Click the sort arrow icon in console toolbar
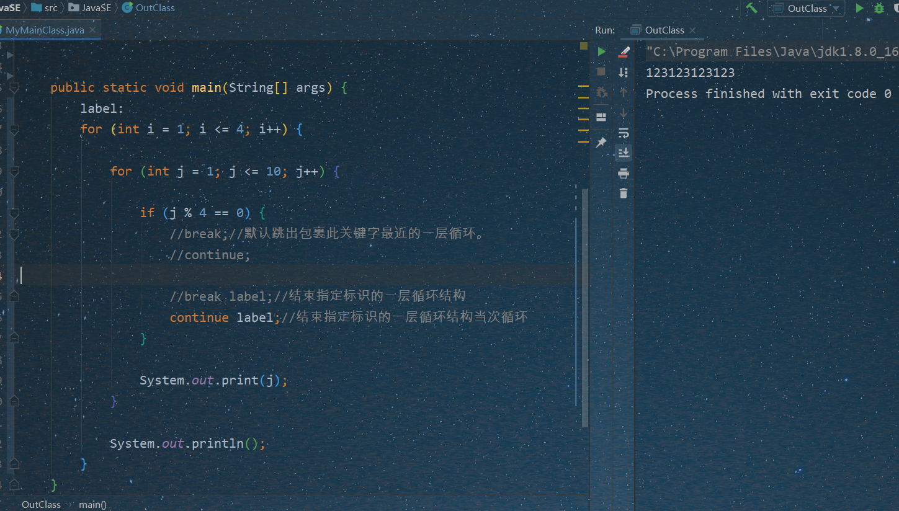 coord(624,73)
